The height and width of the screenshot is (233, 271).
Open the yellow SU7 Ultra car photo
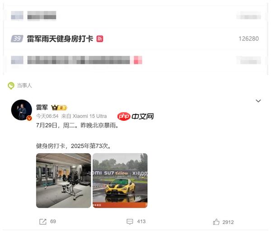pos(120,180)
